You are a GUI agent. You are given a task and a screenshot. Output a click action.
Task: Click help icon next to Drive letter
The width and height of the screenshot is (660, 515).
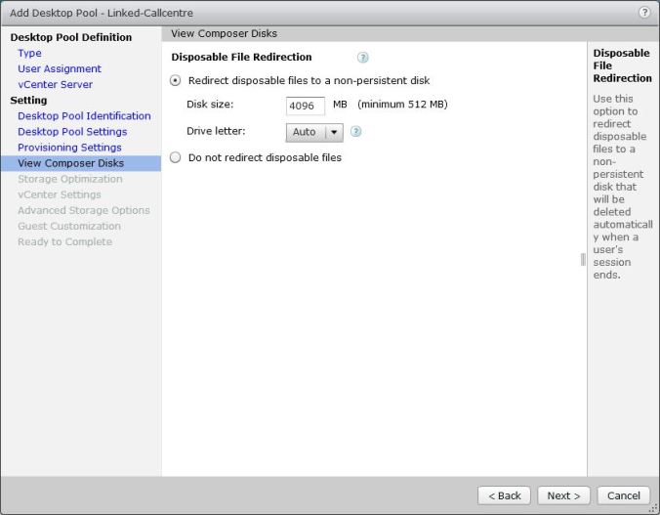pyautogui.click(x=356, y=131)
